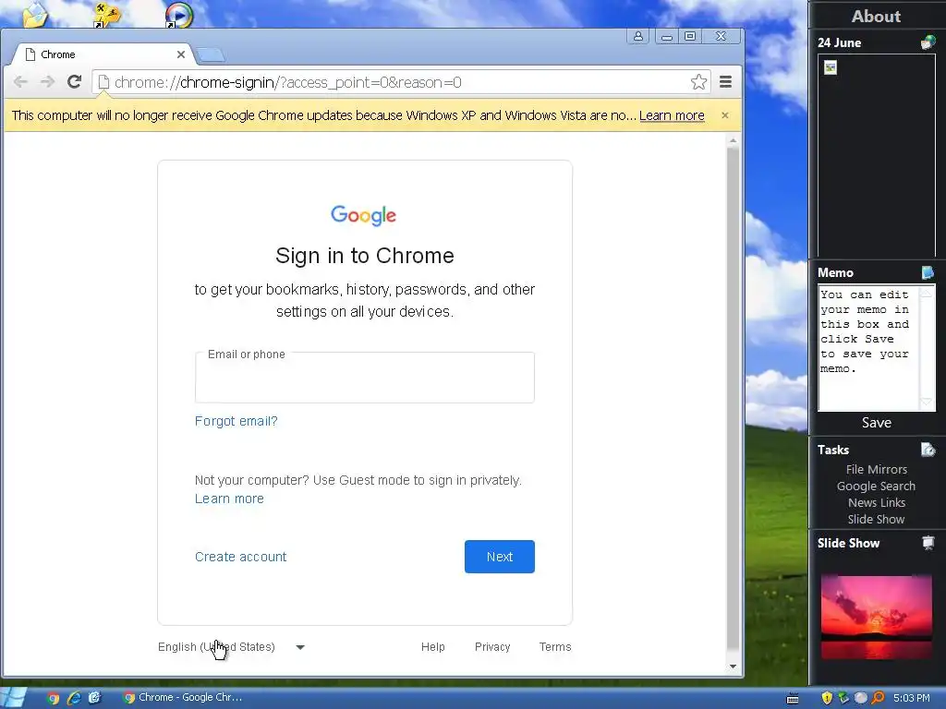Screen dimensions: 946x709
Task: Click the Slide Show panel icon
Action: click(928, 543)
